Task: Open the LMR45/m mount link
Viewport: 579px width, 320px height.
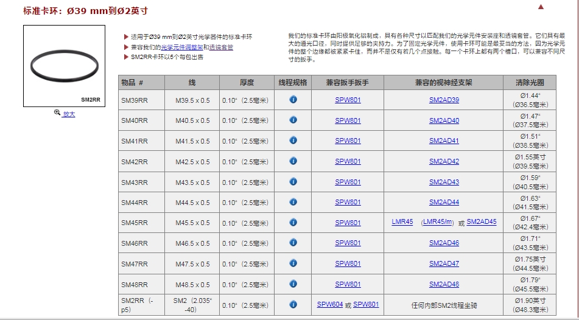Action: [x=438, y=222]
